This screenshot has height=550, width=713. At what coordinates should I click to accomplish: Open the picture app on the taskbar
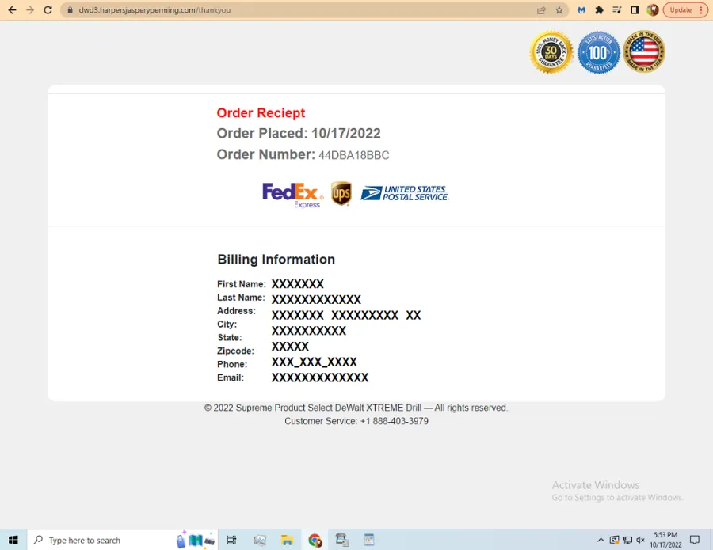coord(260,540)
